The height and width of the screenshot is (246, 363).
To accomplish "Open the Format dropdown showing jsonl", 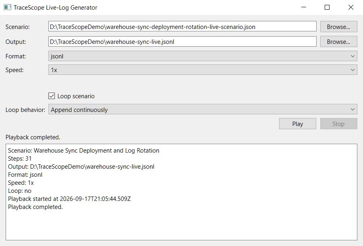I will click(202, 56).
